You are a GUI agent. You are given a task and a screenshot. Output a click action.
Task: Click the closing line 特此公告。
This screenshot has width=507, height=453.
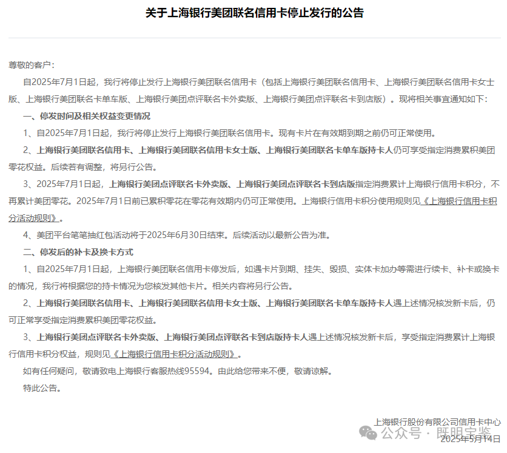[x=42, y=388]
